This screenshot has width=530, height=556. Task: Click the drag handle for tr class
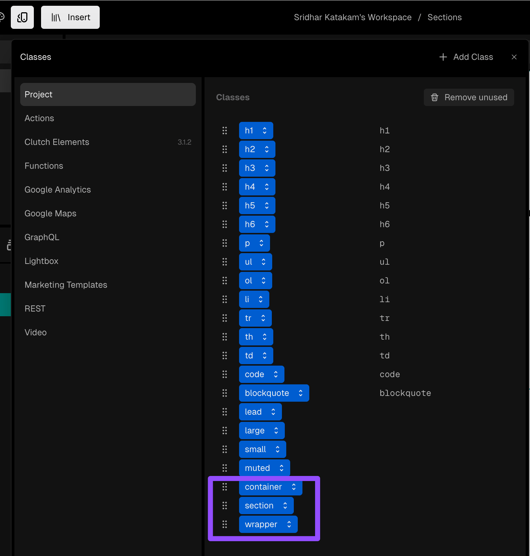pos(225,318)
